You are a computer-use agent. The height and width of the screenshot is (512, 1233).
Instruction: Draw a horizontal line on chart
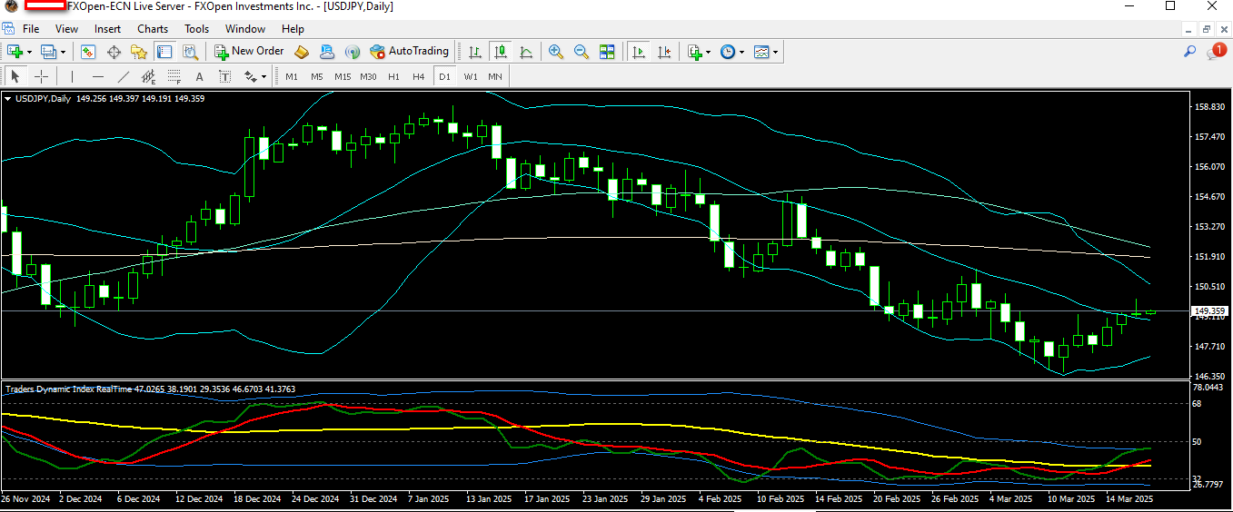pyautogui.click(x=97, y=76)
